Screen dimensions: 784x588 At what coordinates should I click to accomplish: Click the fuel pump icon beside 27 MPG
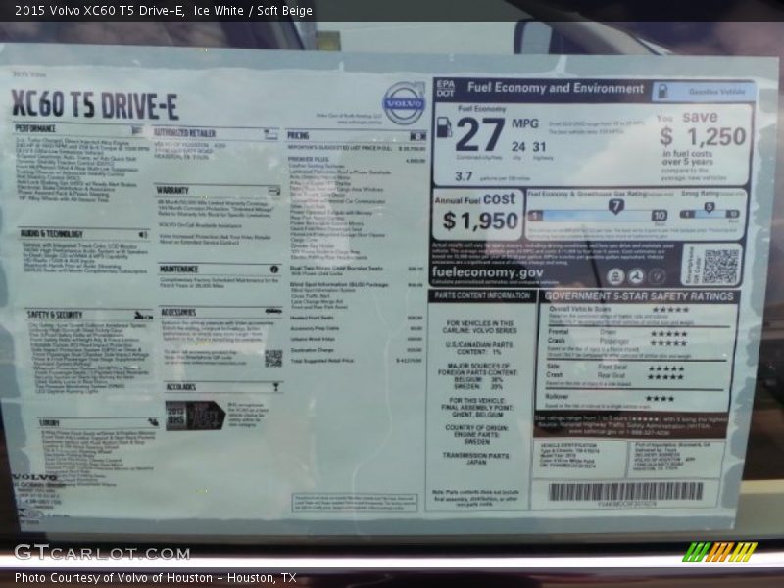pyautogui.click(x=444, y=127)
